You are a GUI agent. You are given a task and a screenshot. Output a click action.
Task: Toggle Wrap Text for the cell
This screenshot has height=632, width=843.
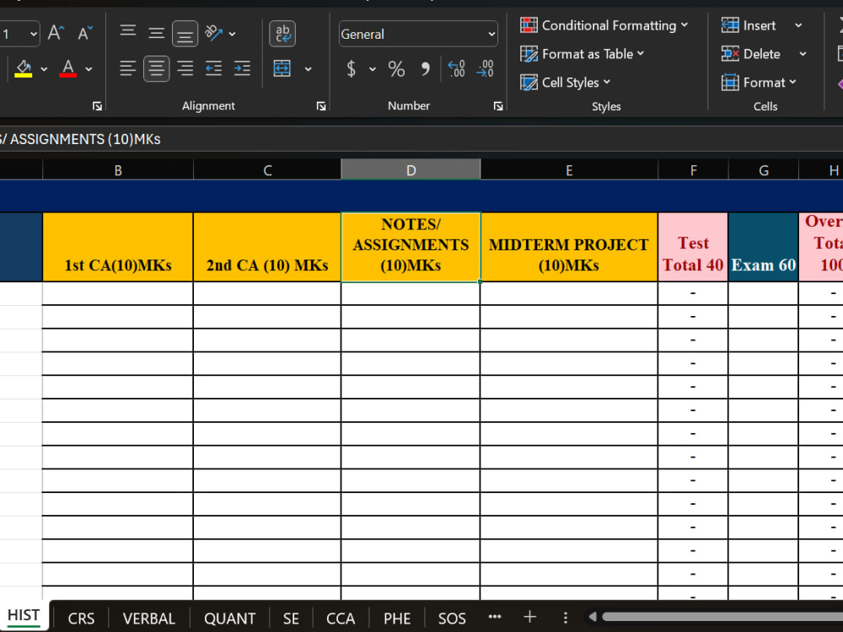pos(282,34)
